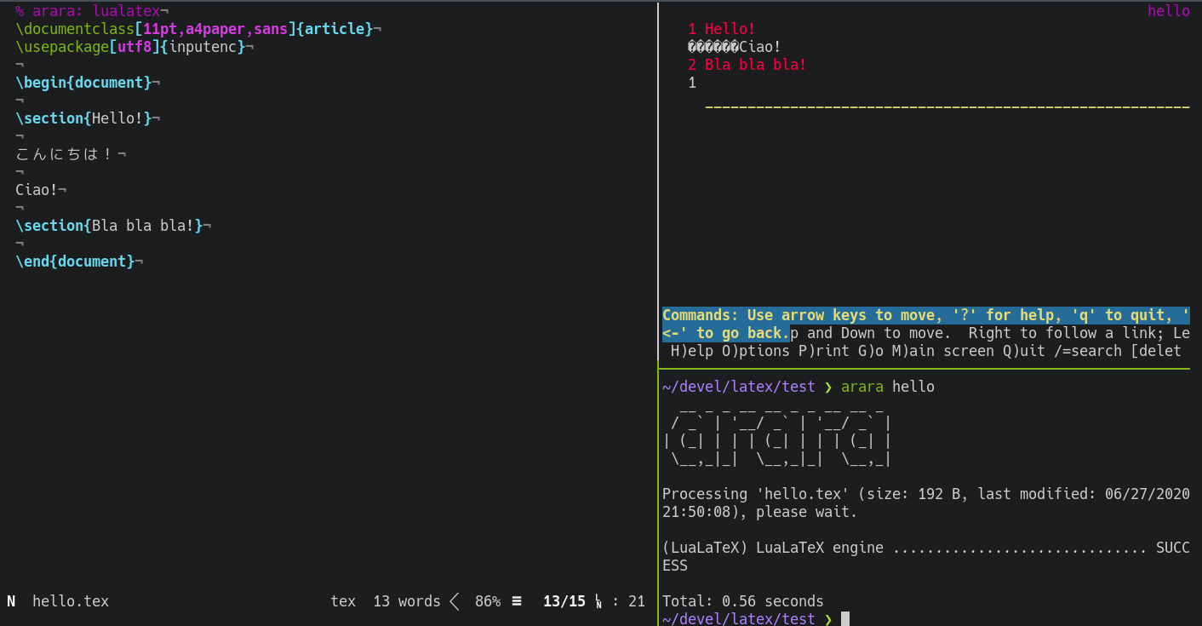Click the '13/15' line number indicator

(x=564, y=601)
